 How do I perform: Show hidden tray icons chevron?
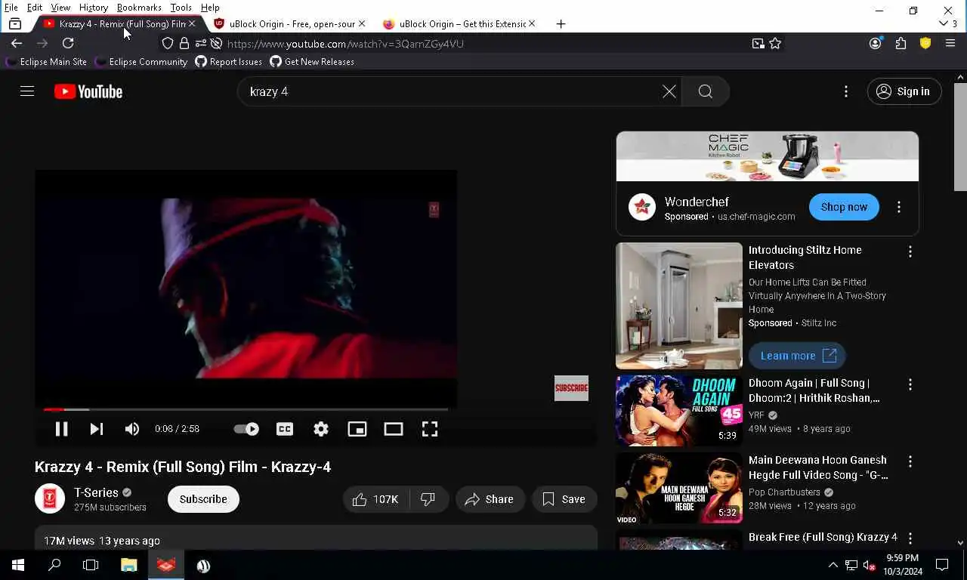pos(833,565)
